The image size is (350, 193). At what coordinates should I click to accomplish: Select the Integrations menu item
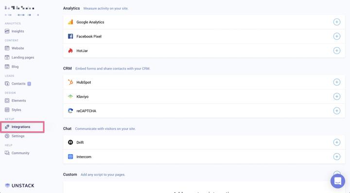(x=22, y=127)
